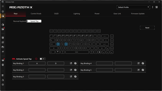Select the Caps key on keyboard diagram
Image resolution: width=162 pixels, height=91 pixels.
[x=53, y=44]
